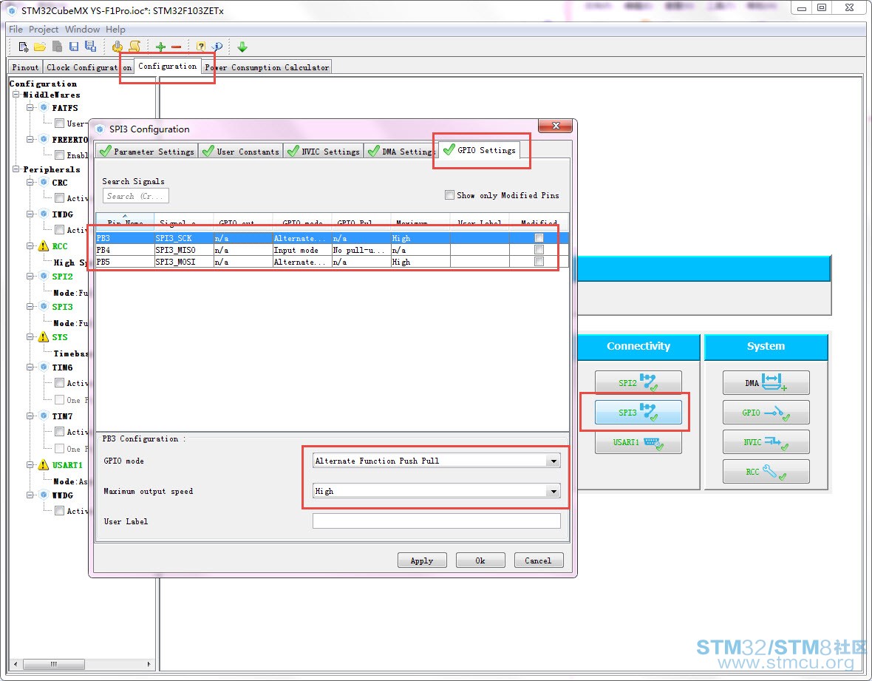Open SPI2 in the Connectivity panel
Viewport: 872px width, 681px height.
638,383
